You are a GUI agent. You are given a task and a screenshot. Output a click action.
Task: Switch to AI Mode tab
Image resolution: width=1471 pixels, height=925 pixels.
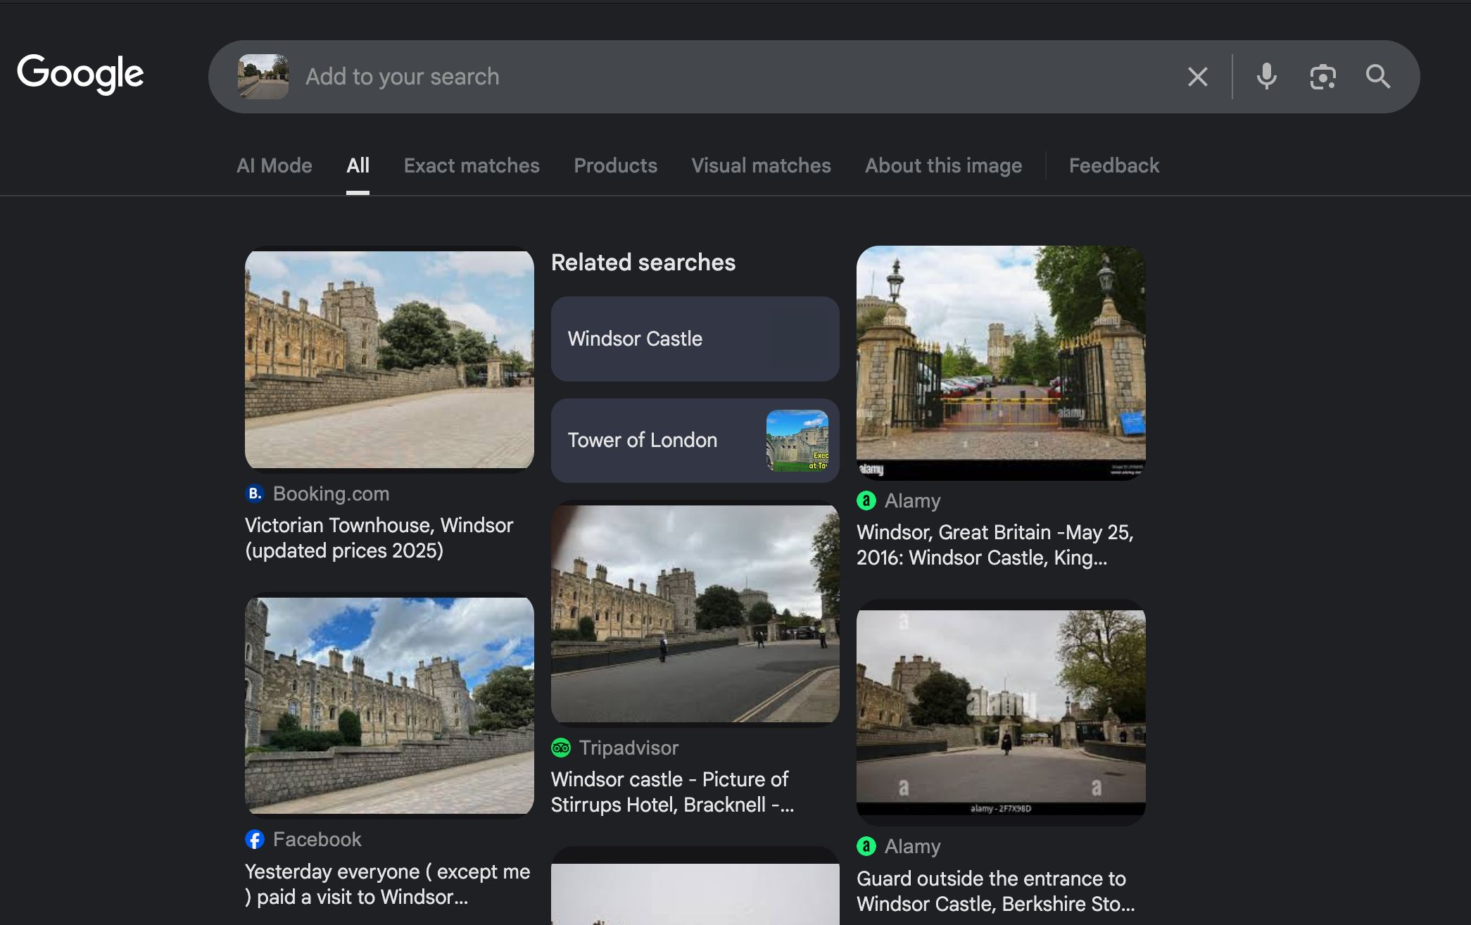pyautogui.click(x=274, y=165)
